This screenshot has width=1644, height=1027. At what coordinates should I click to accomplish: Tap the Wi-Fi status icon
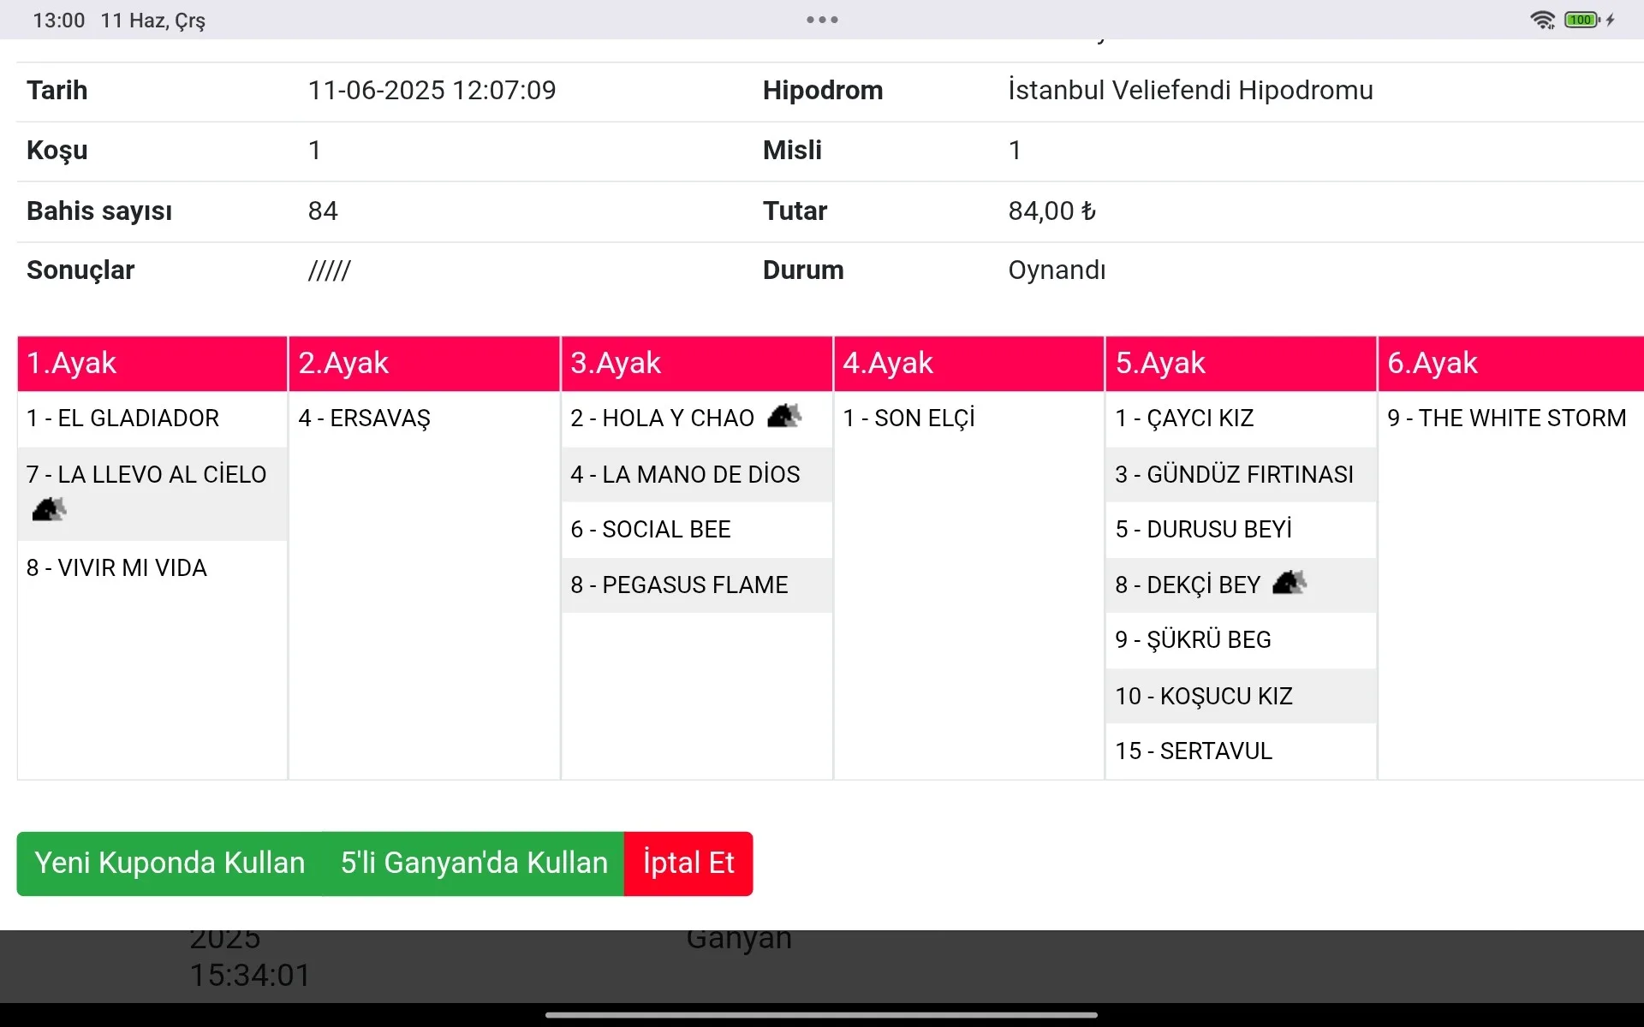[1542, 20]
